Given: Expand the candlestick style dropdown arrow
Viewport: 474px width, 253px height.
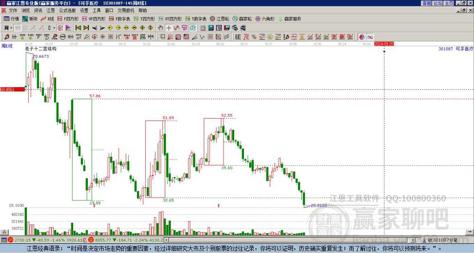Looking at the screenshot, I should click(x=54, y=28).
